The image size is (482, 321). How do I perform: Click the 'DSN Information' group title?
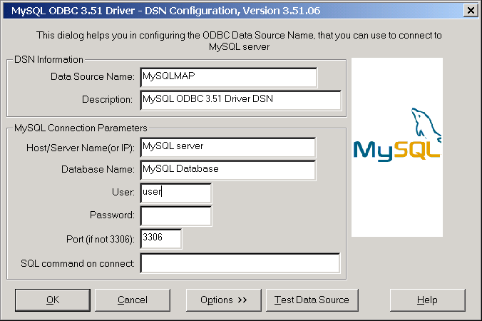point(48,59)
